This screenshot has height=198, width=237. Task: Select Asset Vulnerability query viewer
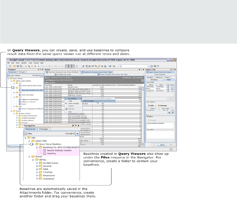28,95
